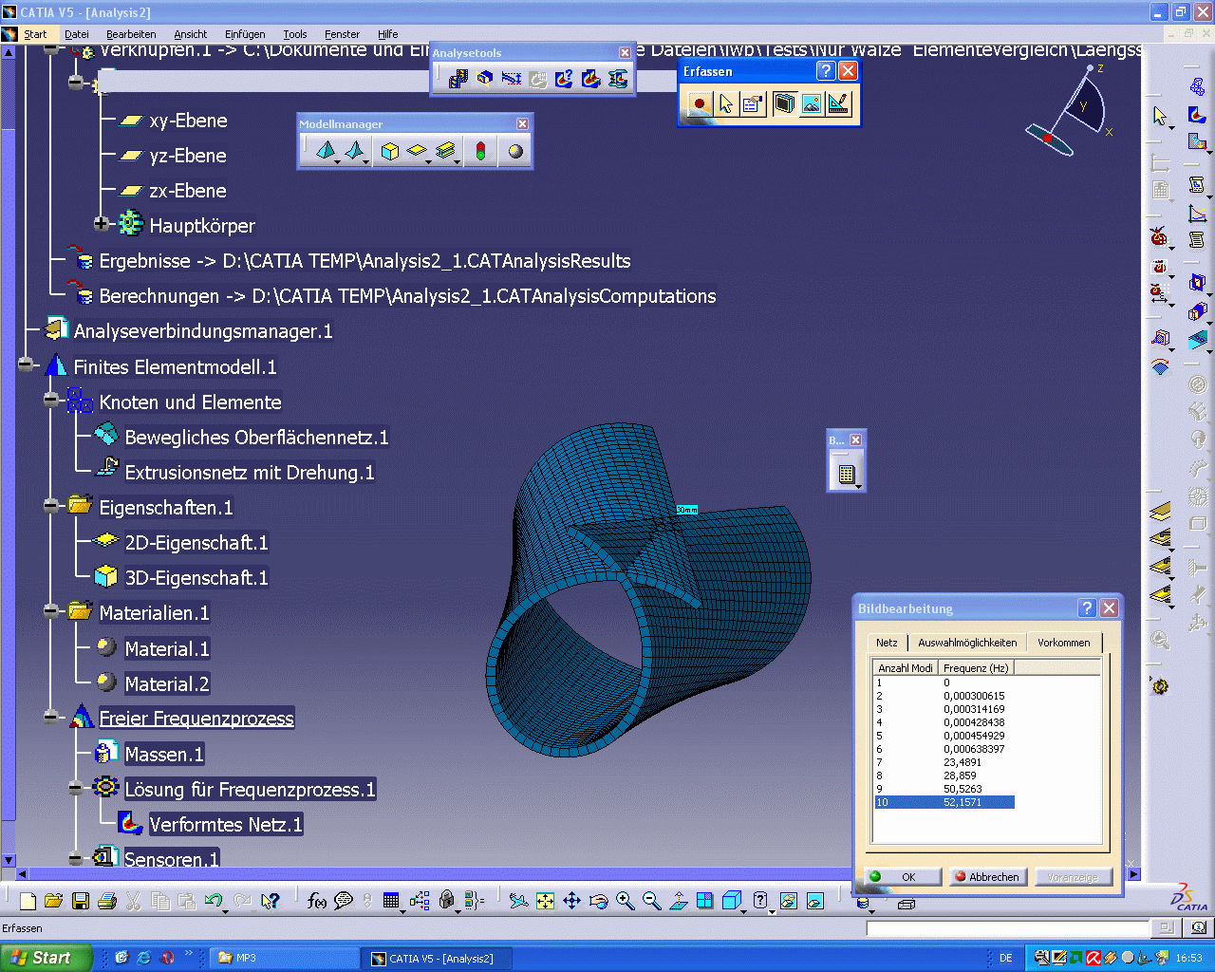Click the New document icon
This screenshot has height=972, width=1215.
tap(28, 901)
